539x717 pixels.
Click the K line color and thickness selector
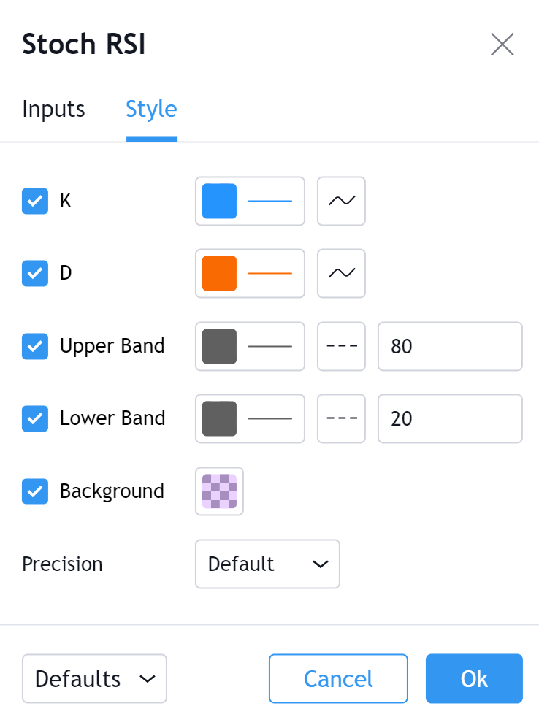[250, 201]
